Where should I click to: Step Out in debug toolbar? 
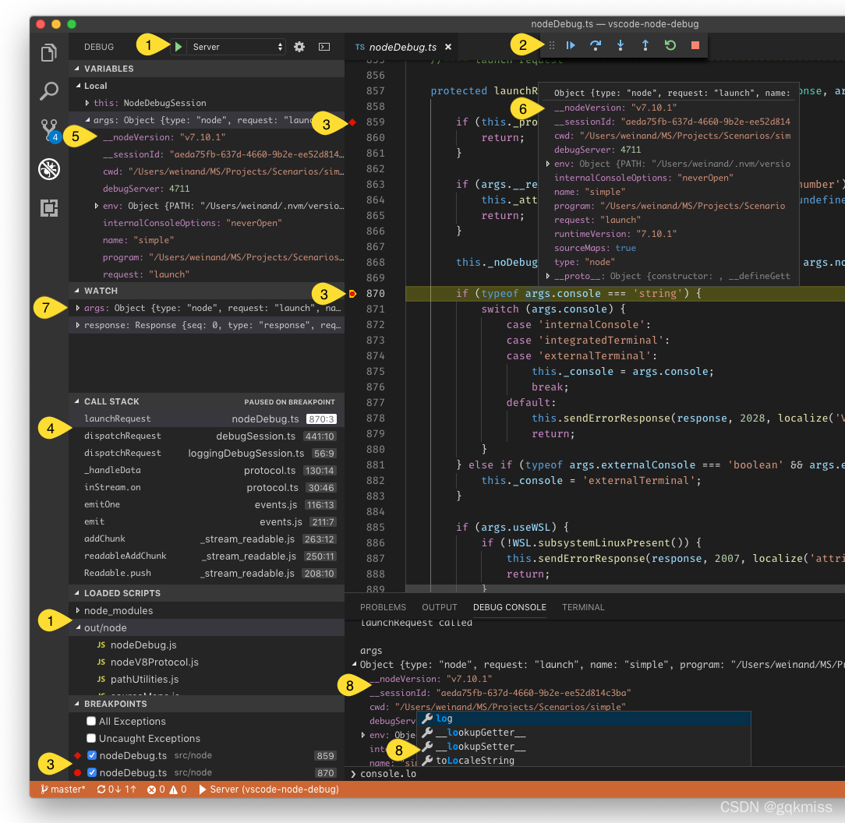[x=645, y=46]
